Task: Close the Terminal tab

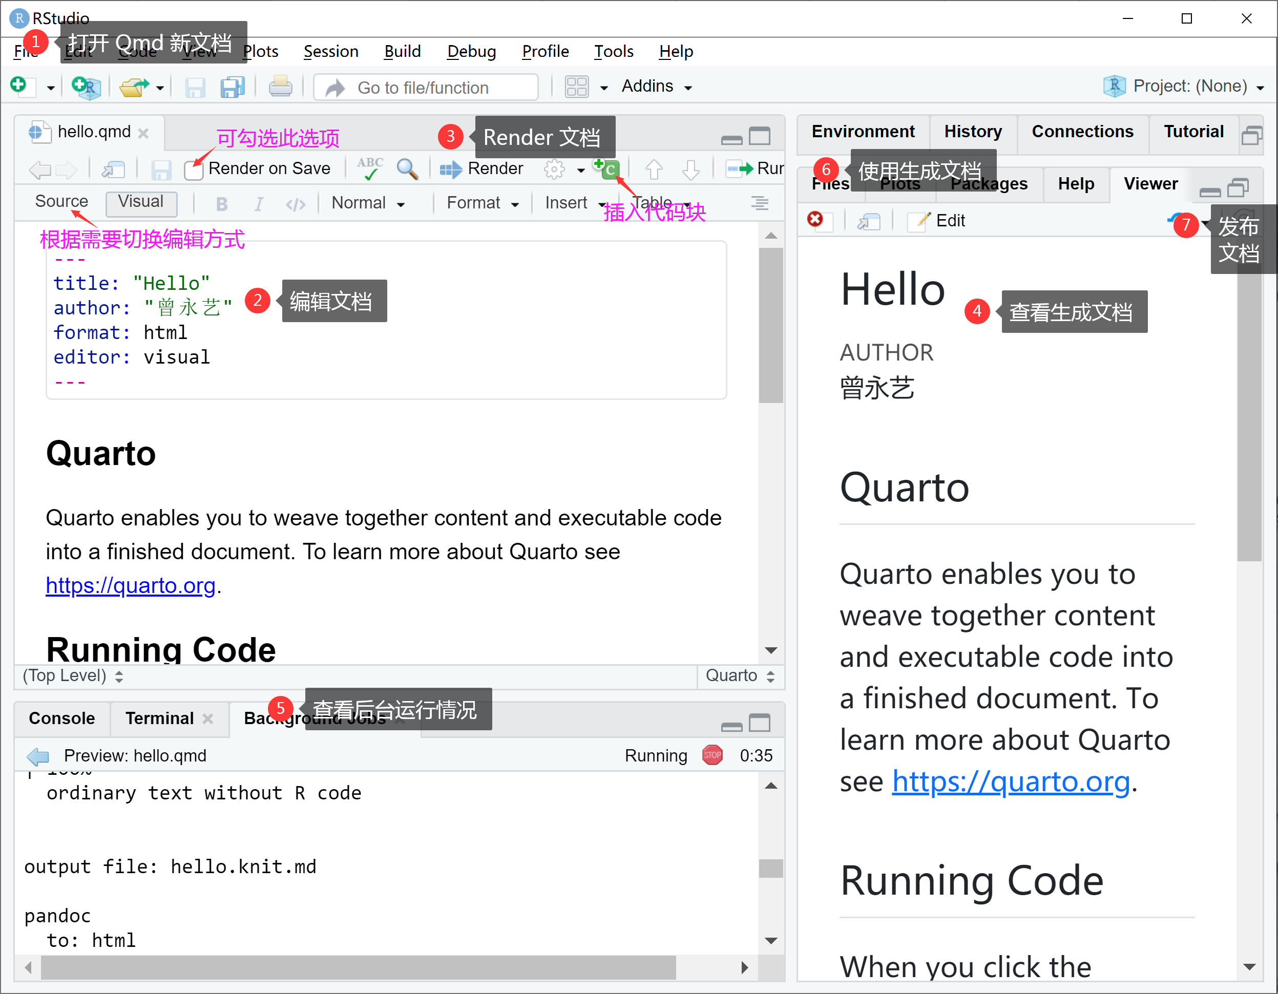Action: coord(208,718)
